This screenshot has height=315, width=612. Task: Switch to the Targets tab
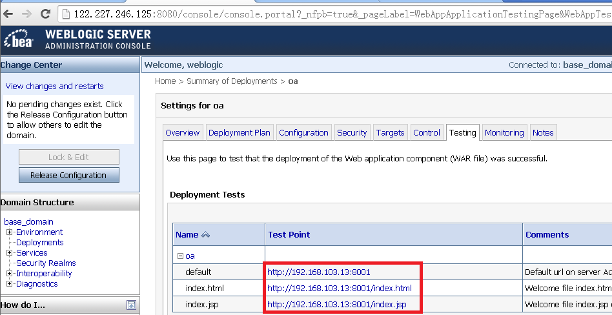click(x=391, y=133)
